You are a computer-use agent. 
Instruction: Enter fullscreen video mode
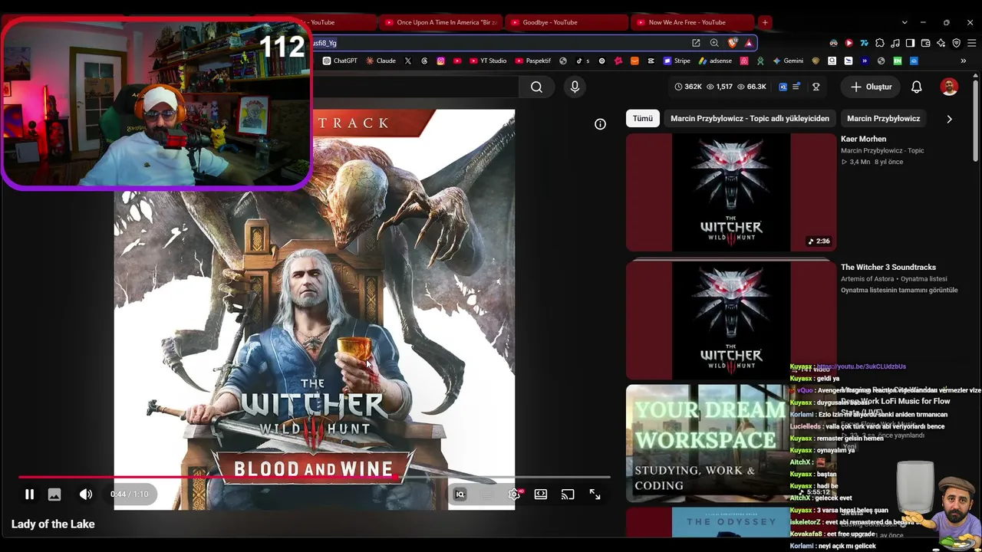coord(595,495)
